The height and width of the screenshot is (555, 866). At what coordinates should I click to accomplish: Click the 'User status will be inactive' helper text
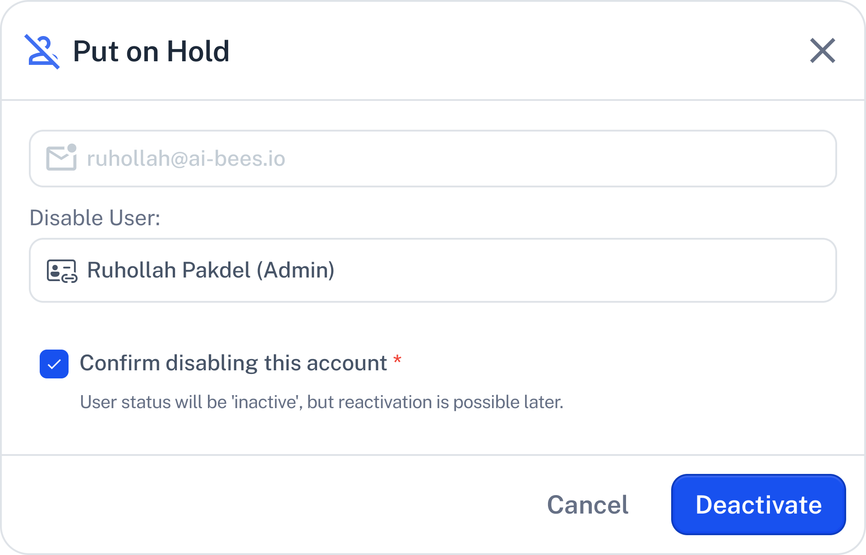(322, 402)
